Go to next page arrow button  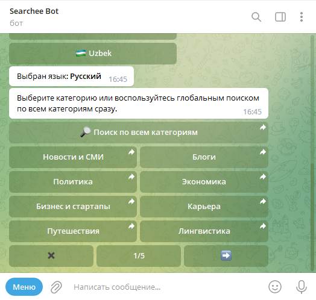pyautogui.click(x=226, y=255)
